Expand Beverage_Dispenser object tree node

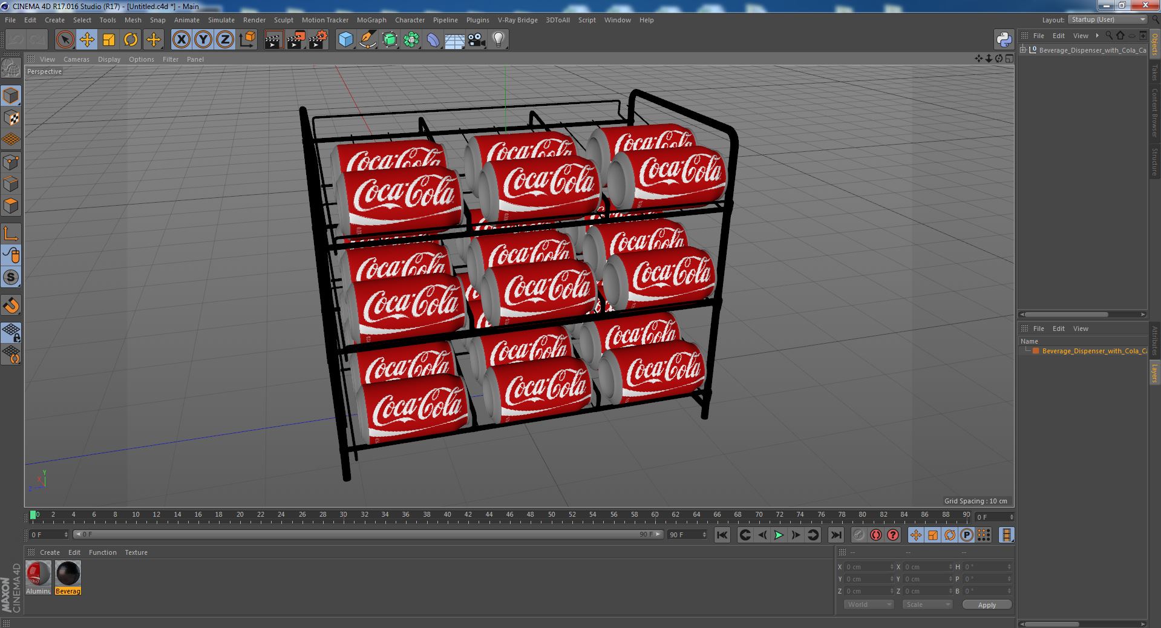pyautogui.click(x=1023, y=50)
